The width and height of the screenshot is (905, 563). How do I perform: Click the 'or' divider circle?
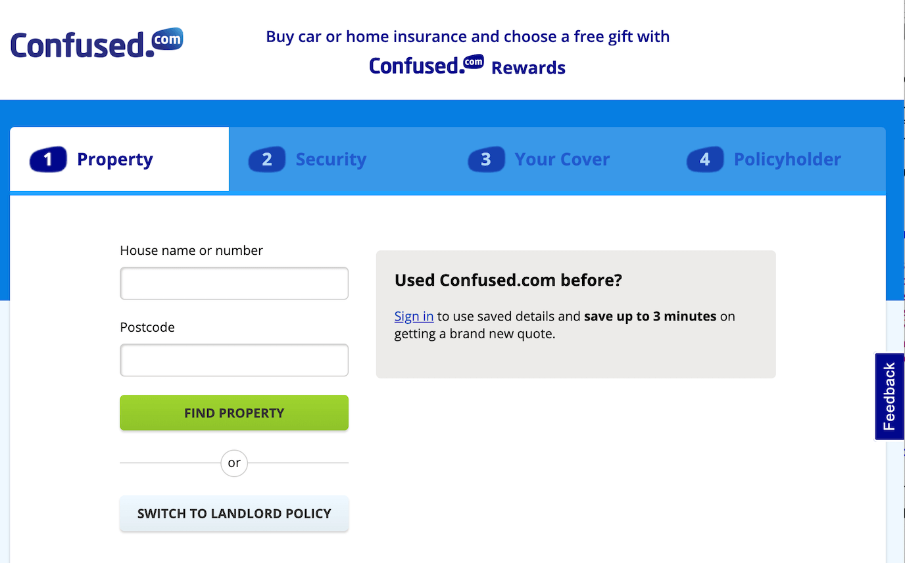[233, 463]
